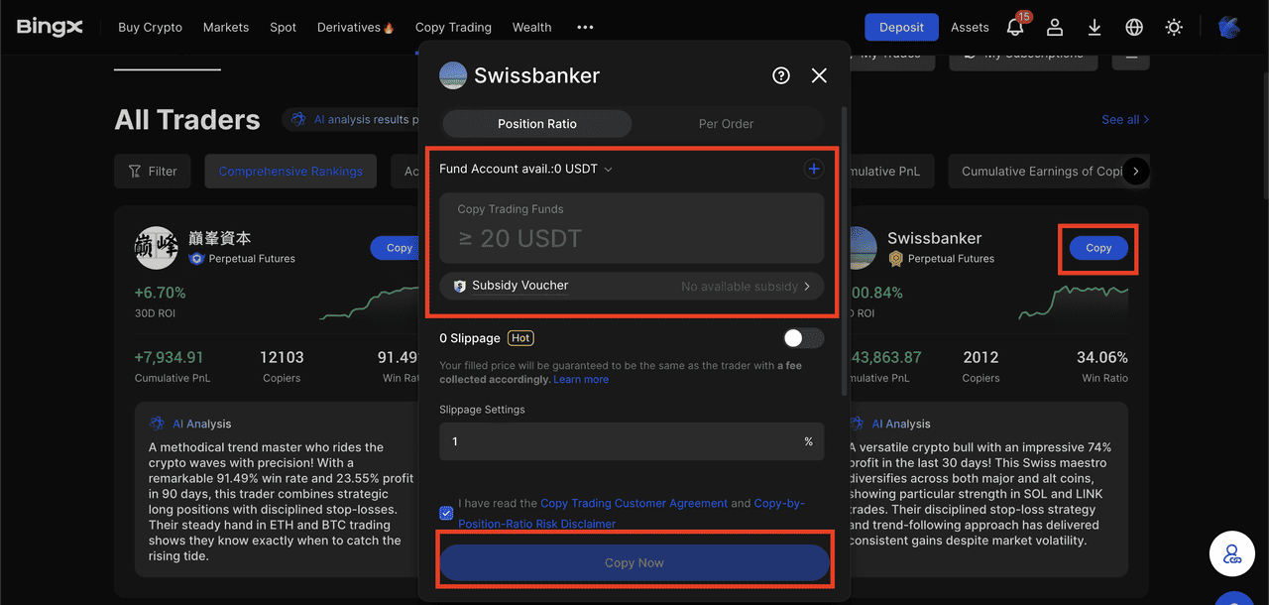
Task: Open the language globe icon
Action: 1134,27
